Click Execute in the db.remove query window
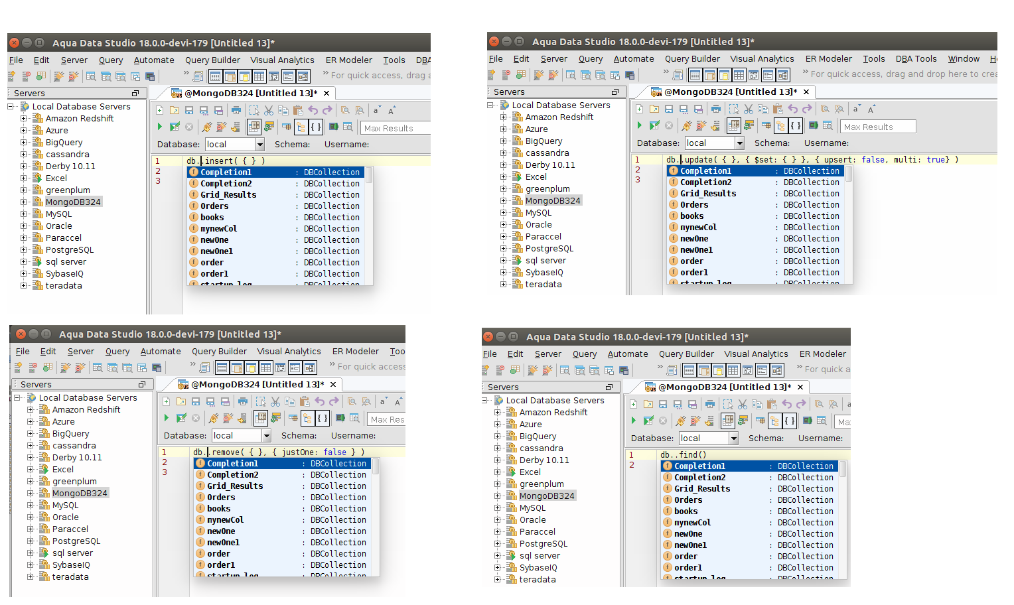The width and height of the screenshot is (1014, 605). tap(167, 418)
